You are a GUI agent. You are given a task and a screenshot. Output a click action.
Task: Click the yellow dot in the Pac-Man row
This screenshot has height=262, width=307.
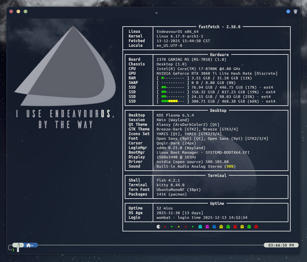[179, 227]
